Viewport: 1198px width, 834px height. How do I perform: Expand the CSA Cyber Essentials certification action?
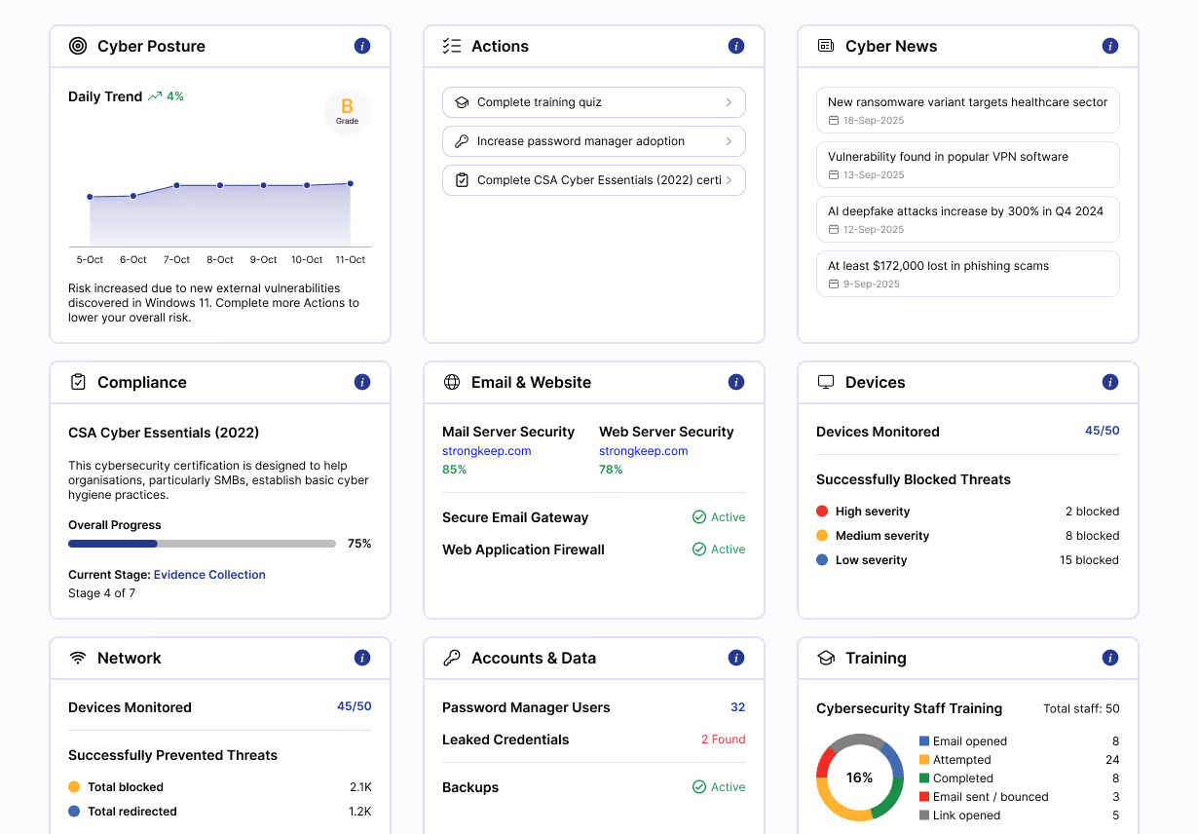tap(593, 180)
